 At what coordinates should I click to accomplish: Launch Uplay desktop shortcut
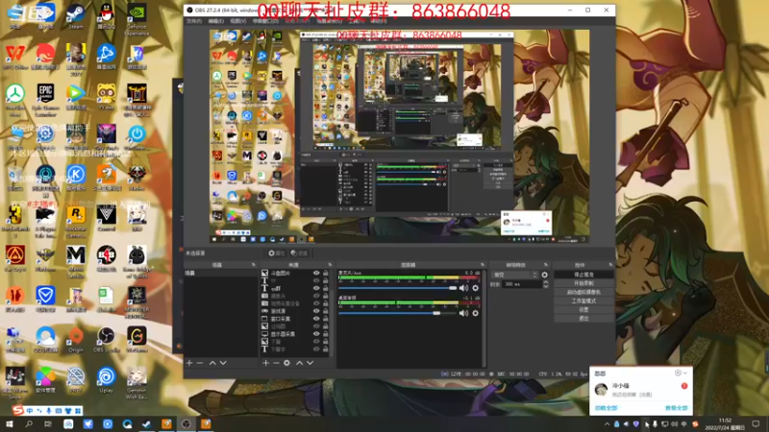click(106, 380)
